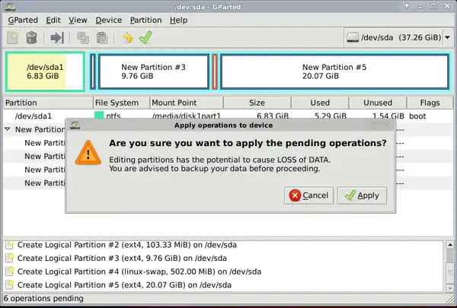The width and height of the screenshot is (457, 308).
Task: Open the Device menu
Action: point(108,20)
